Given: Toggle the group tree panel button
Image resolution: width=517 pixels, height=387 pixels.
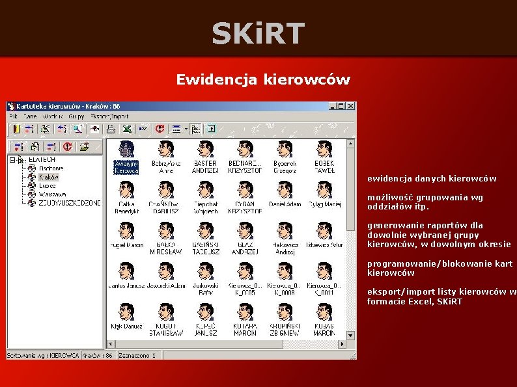Looking at the screenshot, I should coord(195,129).
